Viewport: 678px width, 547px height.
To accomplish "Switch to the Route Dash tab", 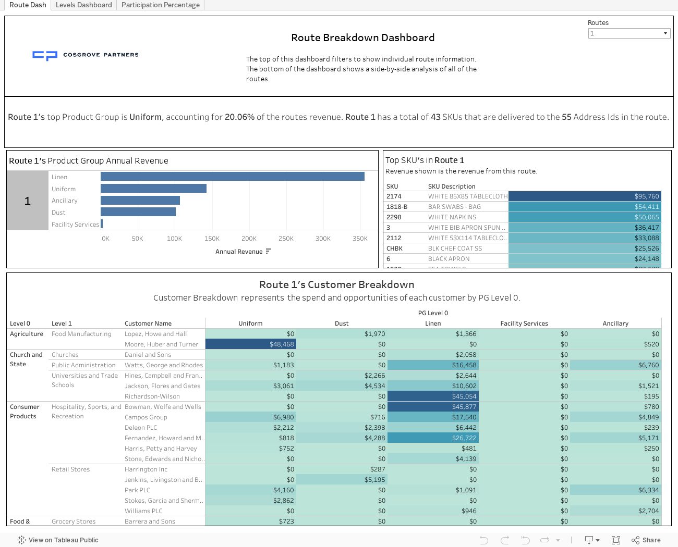I will pyautogui.click(x=28, y=5).
